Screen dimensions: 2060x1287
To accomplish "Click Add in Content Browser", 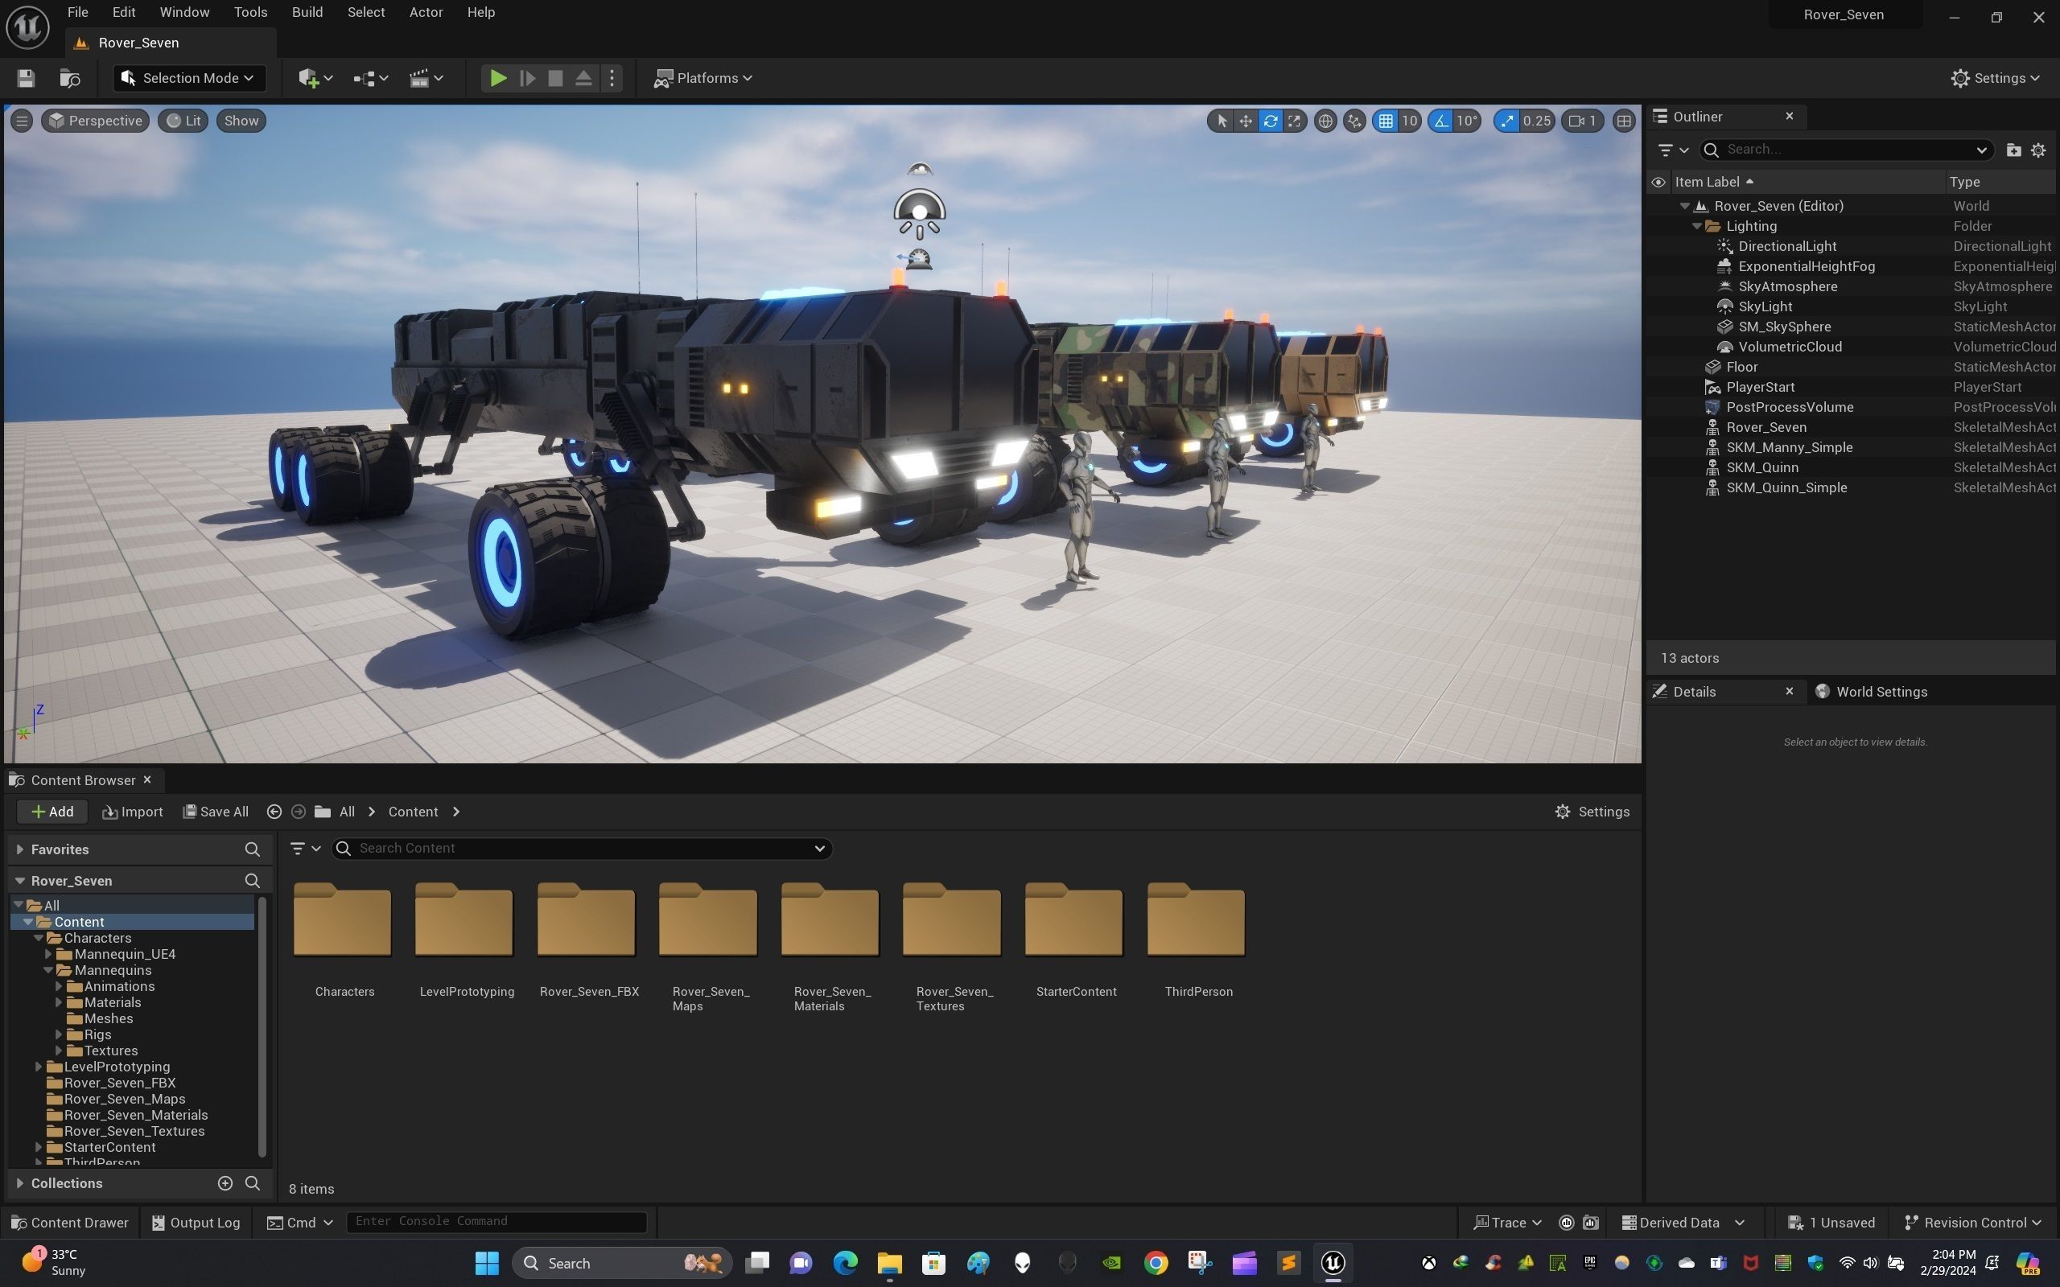I will (x=52, y=812).
